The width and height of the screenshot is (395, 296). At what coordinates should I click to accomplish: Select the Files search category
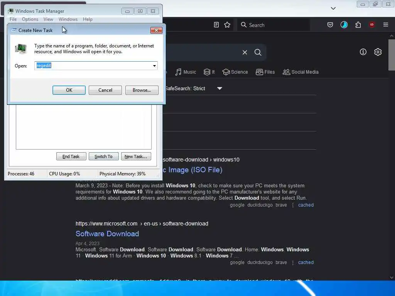265,72
